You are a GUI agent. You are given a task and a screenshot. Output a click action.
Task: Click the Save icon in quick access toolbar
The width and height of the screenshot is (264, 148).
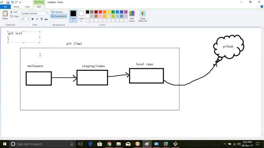pos(8,2)
